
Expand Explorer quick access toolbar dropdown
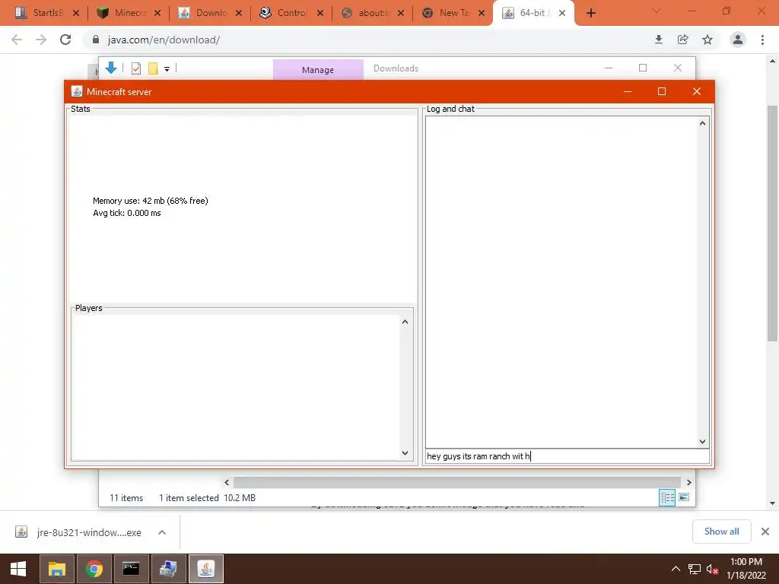(167, 69)
